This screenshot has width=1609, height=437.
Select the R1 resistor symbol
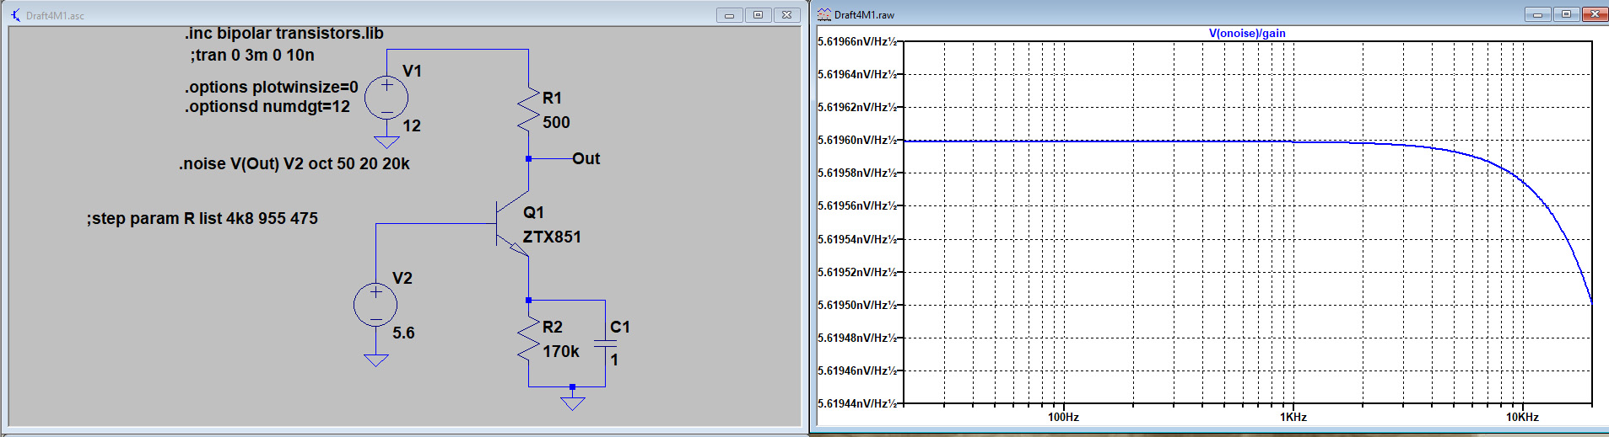[x=528, y=109]
